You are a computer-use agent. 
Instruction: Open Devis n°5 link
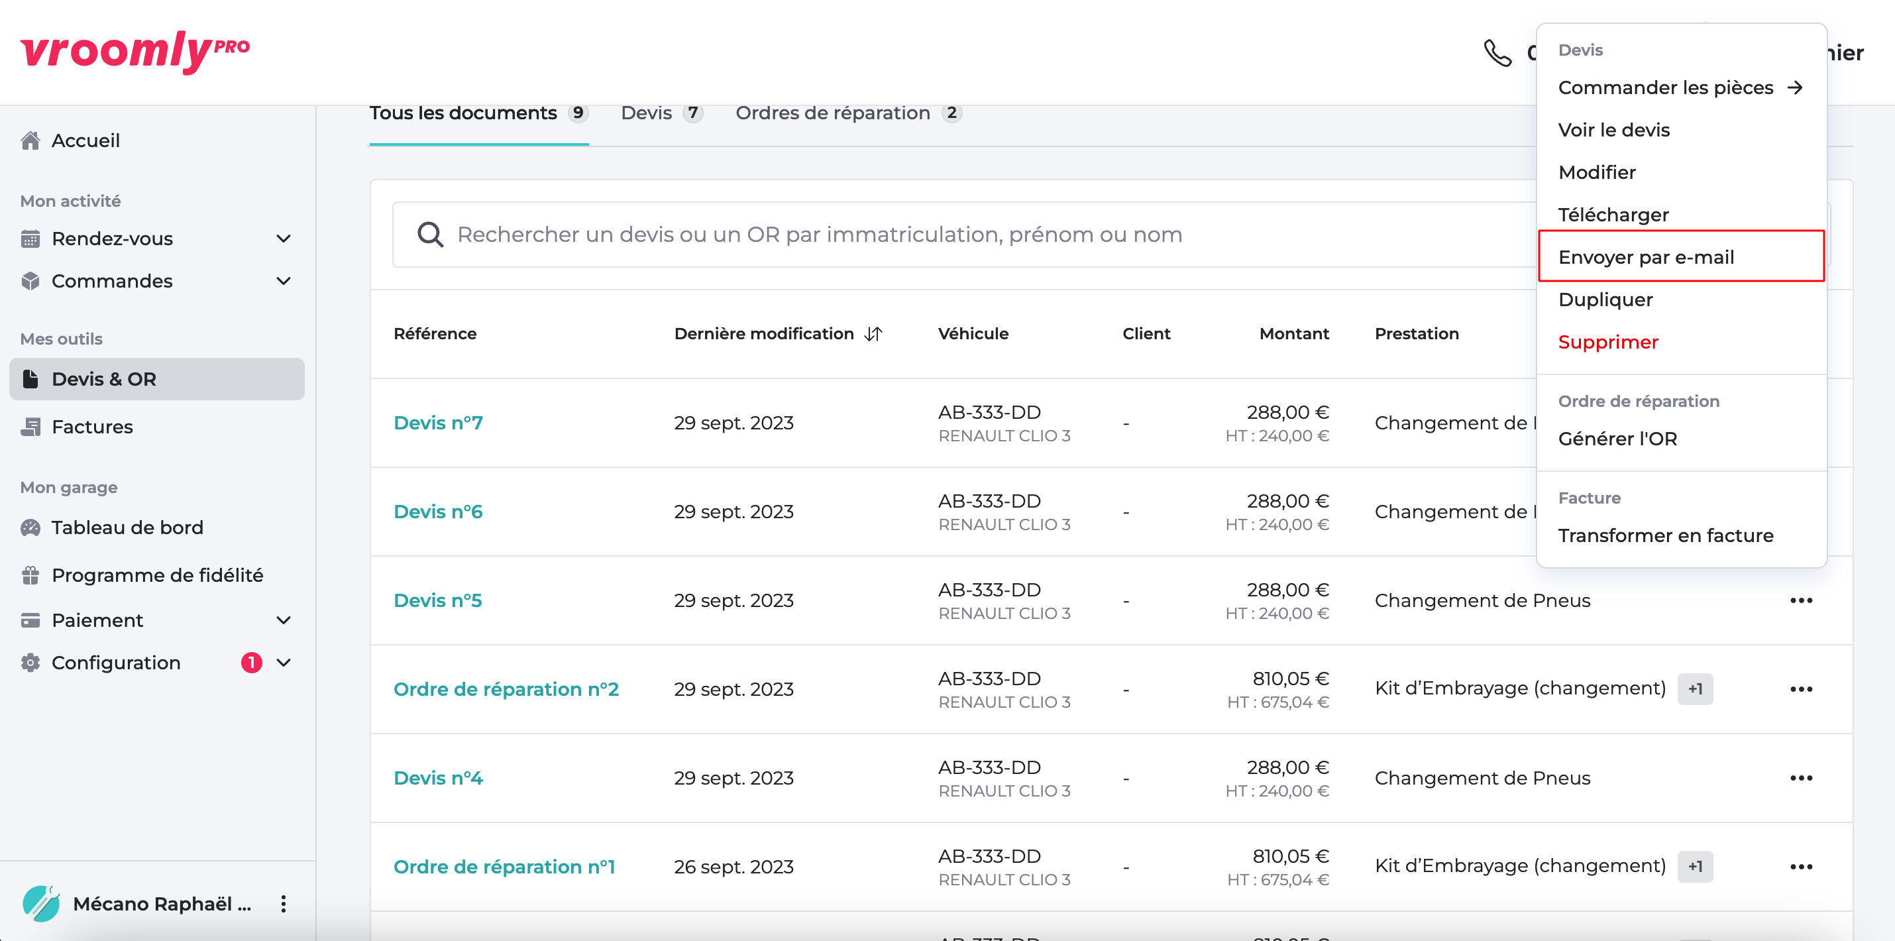point(438,601)
